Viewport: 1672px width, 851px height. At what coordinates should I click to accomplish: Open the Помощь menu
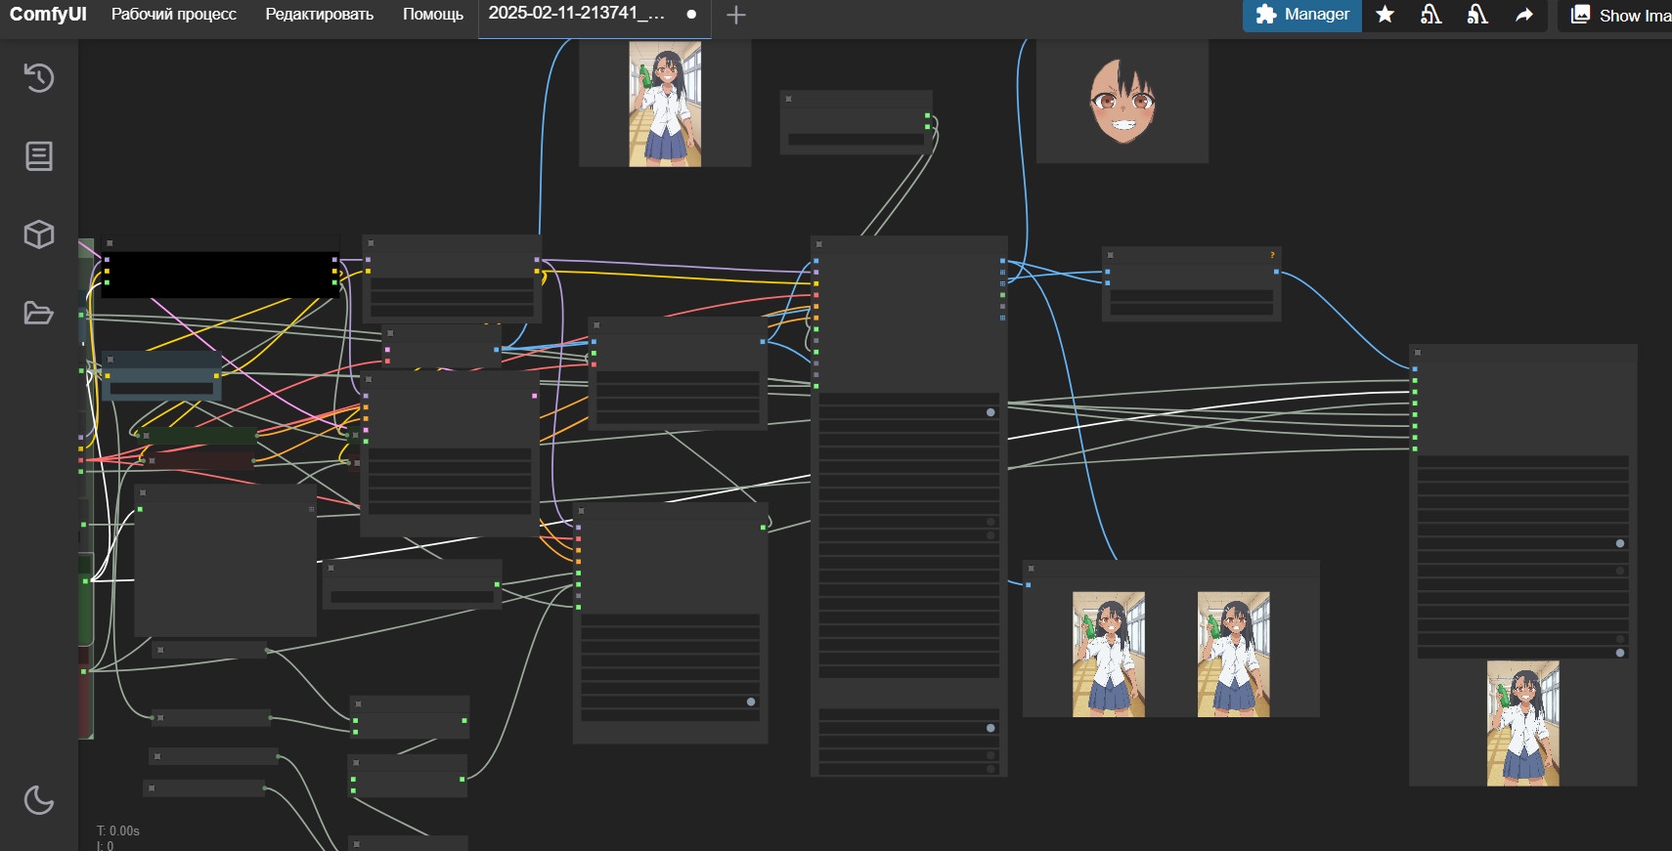coord(433,15)
